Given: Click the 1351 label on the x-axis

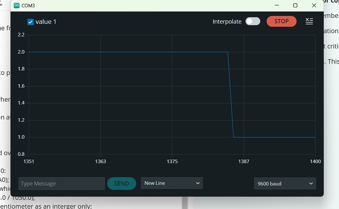Looking at the screenshot, I should click(x=29, y=162).
